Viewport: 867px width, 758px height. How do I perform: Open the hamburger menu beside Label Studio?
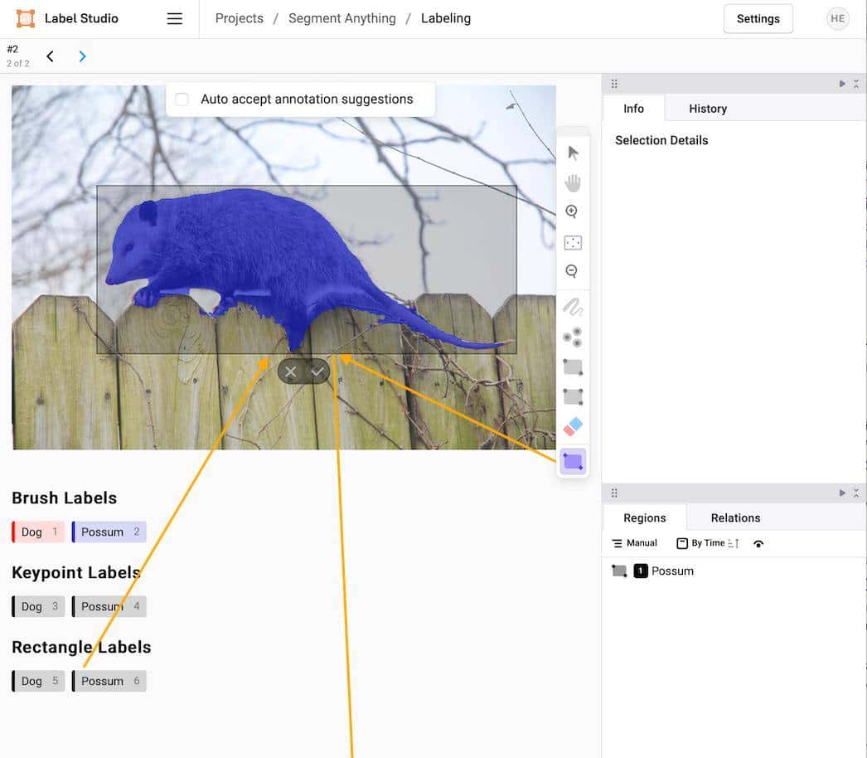point(174,18)
